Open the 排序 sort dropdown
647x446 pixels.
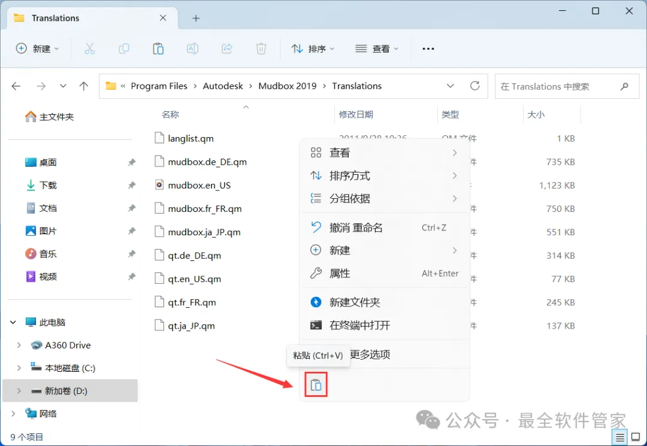(x=313, y=48)
